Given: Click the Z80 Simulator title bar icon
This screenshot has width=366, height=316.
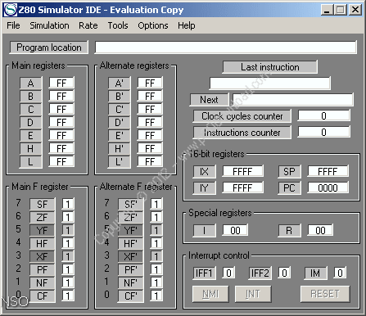Looking at the screenshot, I should tap(11, 10).
